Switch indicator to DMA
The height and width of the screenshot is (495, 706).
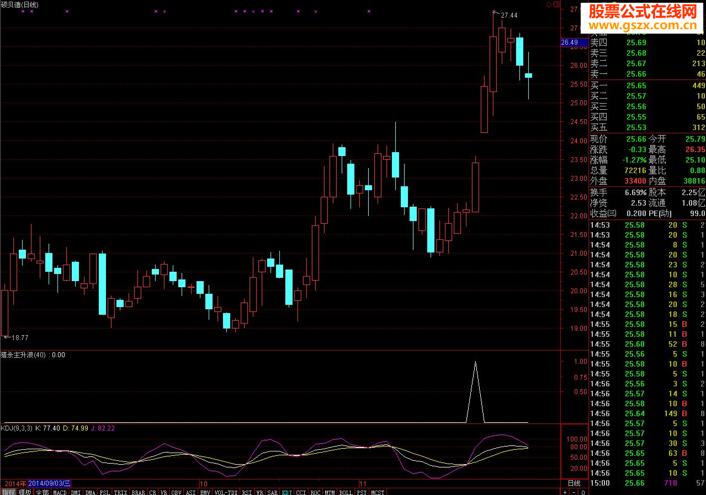coord(91,492)
